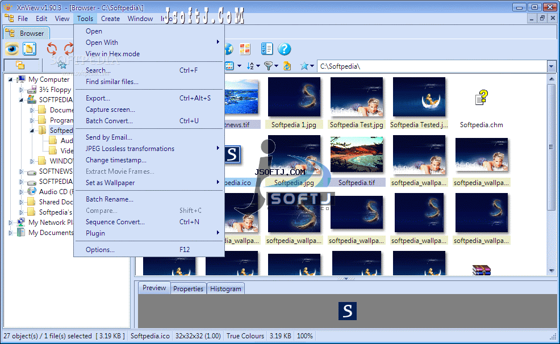This screenshot has width=560, height=344.
Task: Open the Plugin submenu
Action: pyautogui.click(x=149, y=233)
